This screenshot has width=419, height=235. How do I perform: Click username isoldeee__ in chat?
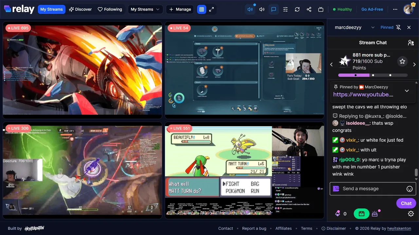(x=358, y=123)
